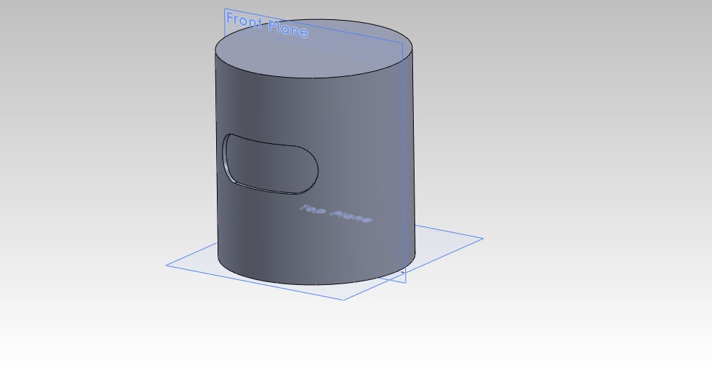Pick the recessed slot cut on the cylinder
The height and width of the screenshot is (369, 712).
pyautogui.click(x=270, y=164)
